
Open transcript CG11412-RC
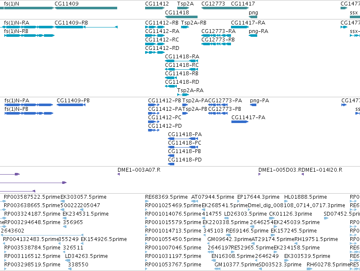point(162,40)
